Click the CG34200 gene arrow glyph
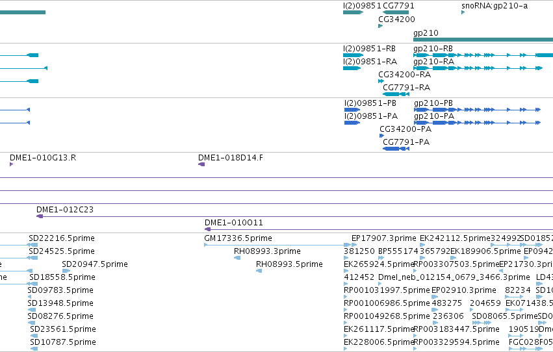Screen dimensions: 553x352 coord(381,26)
